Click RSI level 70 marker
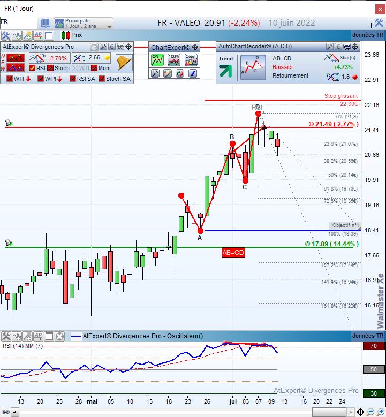The width and height of the screenshot is (386, 417). [374, 346]
